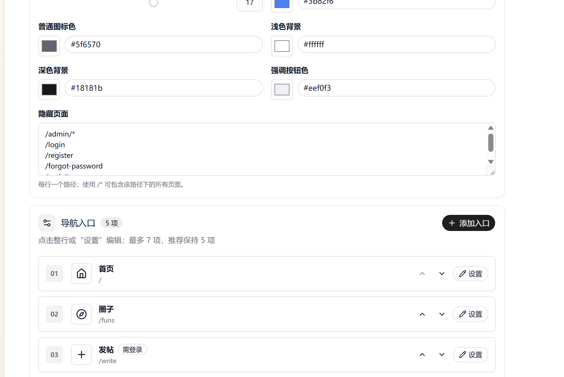Open the 强调按钮色 color swatch

tap(282, 90)
